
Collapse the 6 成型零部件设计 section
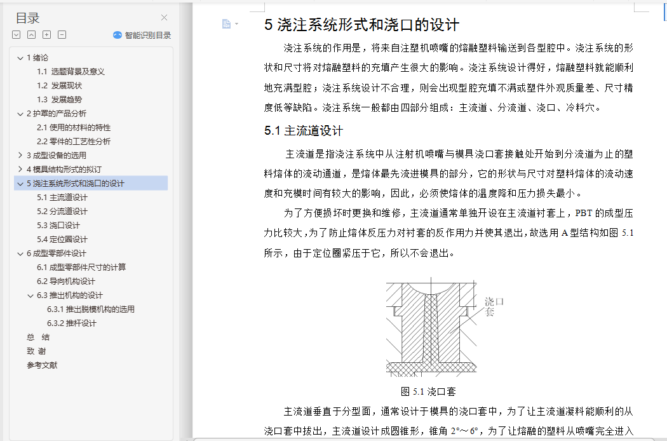(20, 254)
